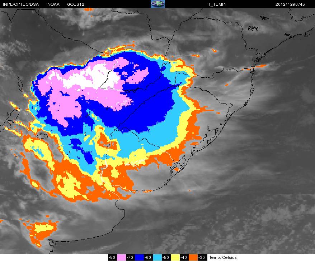The height and width of the screenshot is (261, 315).
Task: Click the Temp. Celsius legend label
Action: (223, 257)
